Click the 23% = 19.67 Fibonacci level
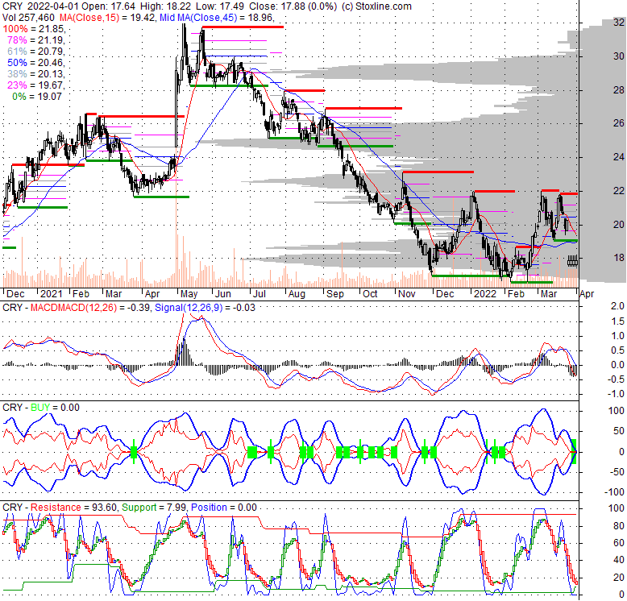Viewport: 627px width, 601px height. click(36, 85)
